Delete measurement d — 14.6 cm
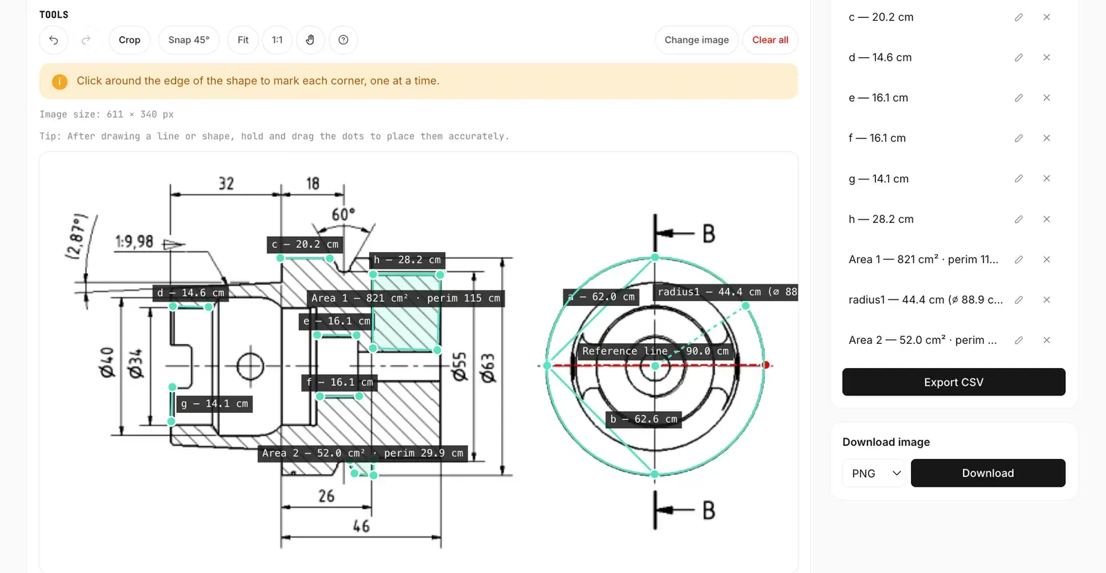The image size is (1106, 573). coord(1047,57)
